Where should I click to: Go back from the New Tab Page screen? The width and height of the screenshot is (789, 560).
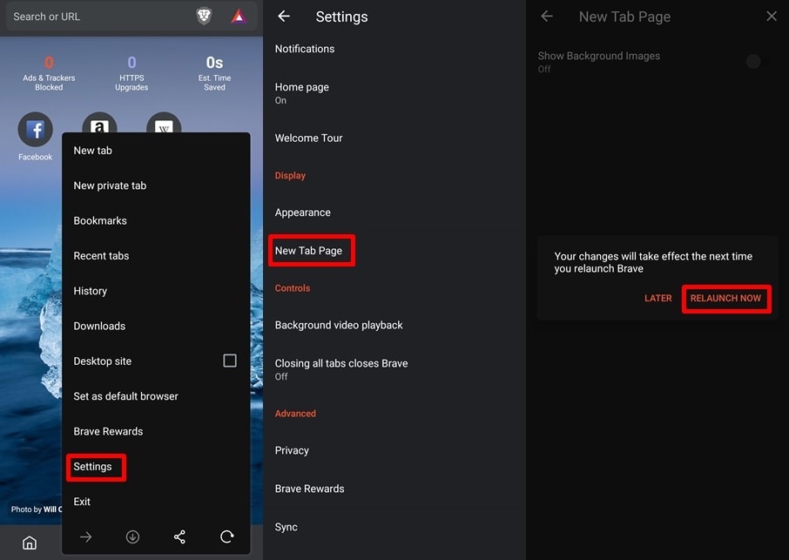(547, 17)
